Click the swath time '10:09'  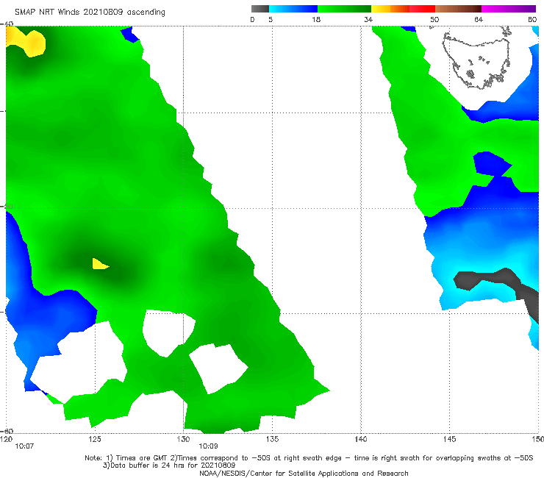pyautogui.click(x=208, y=446)
